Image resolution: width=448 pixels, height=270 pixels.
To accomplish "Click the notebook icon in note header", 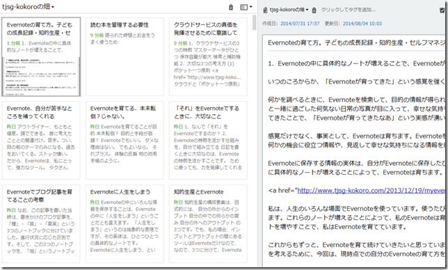I will point(265,10).
